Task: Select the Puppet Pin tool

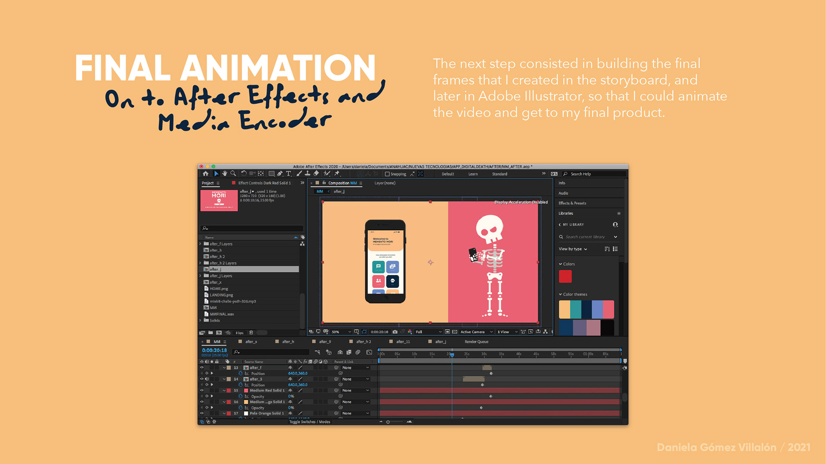Action: (x=337, y=174)
